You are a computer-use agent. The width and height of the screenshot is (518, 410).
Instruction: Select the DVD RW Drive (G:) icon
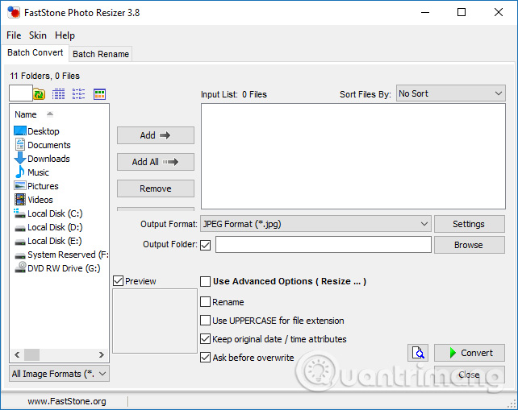pyautogui.click(x=20, y=267)
